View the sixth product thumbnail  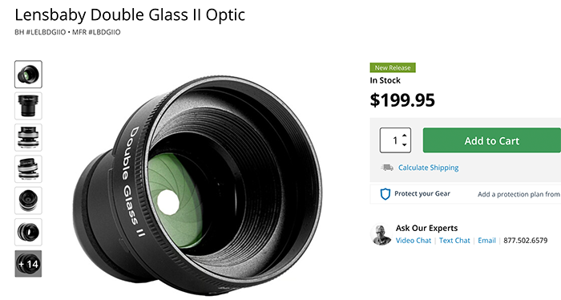[x=28, y=232]
